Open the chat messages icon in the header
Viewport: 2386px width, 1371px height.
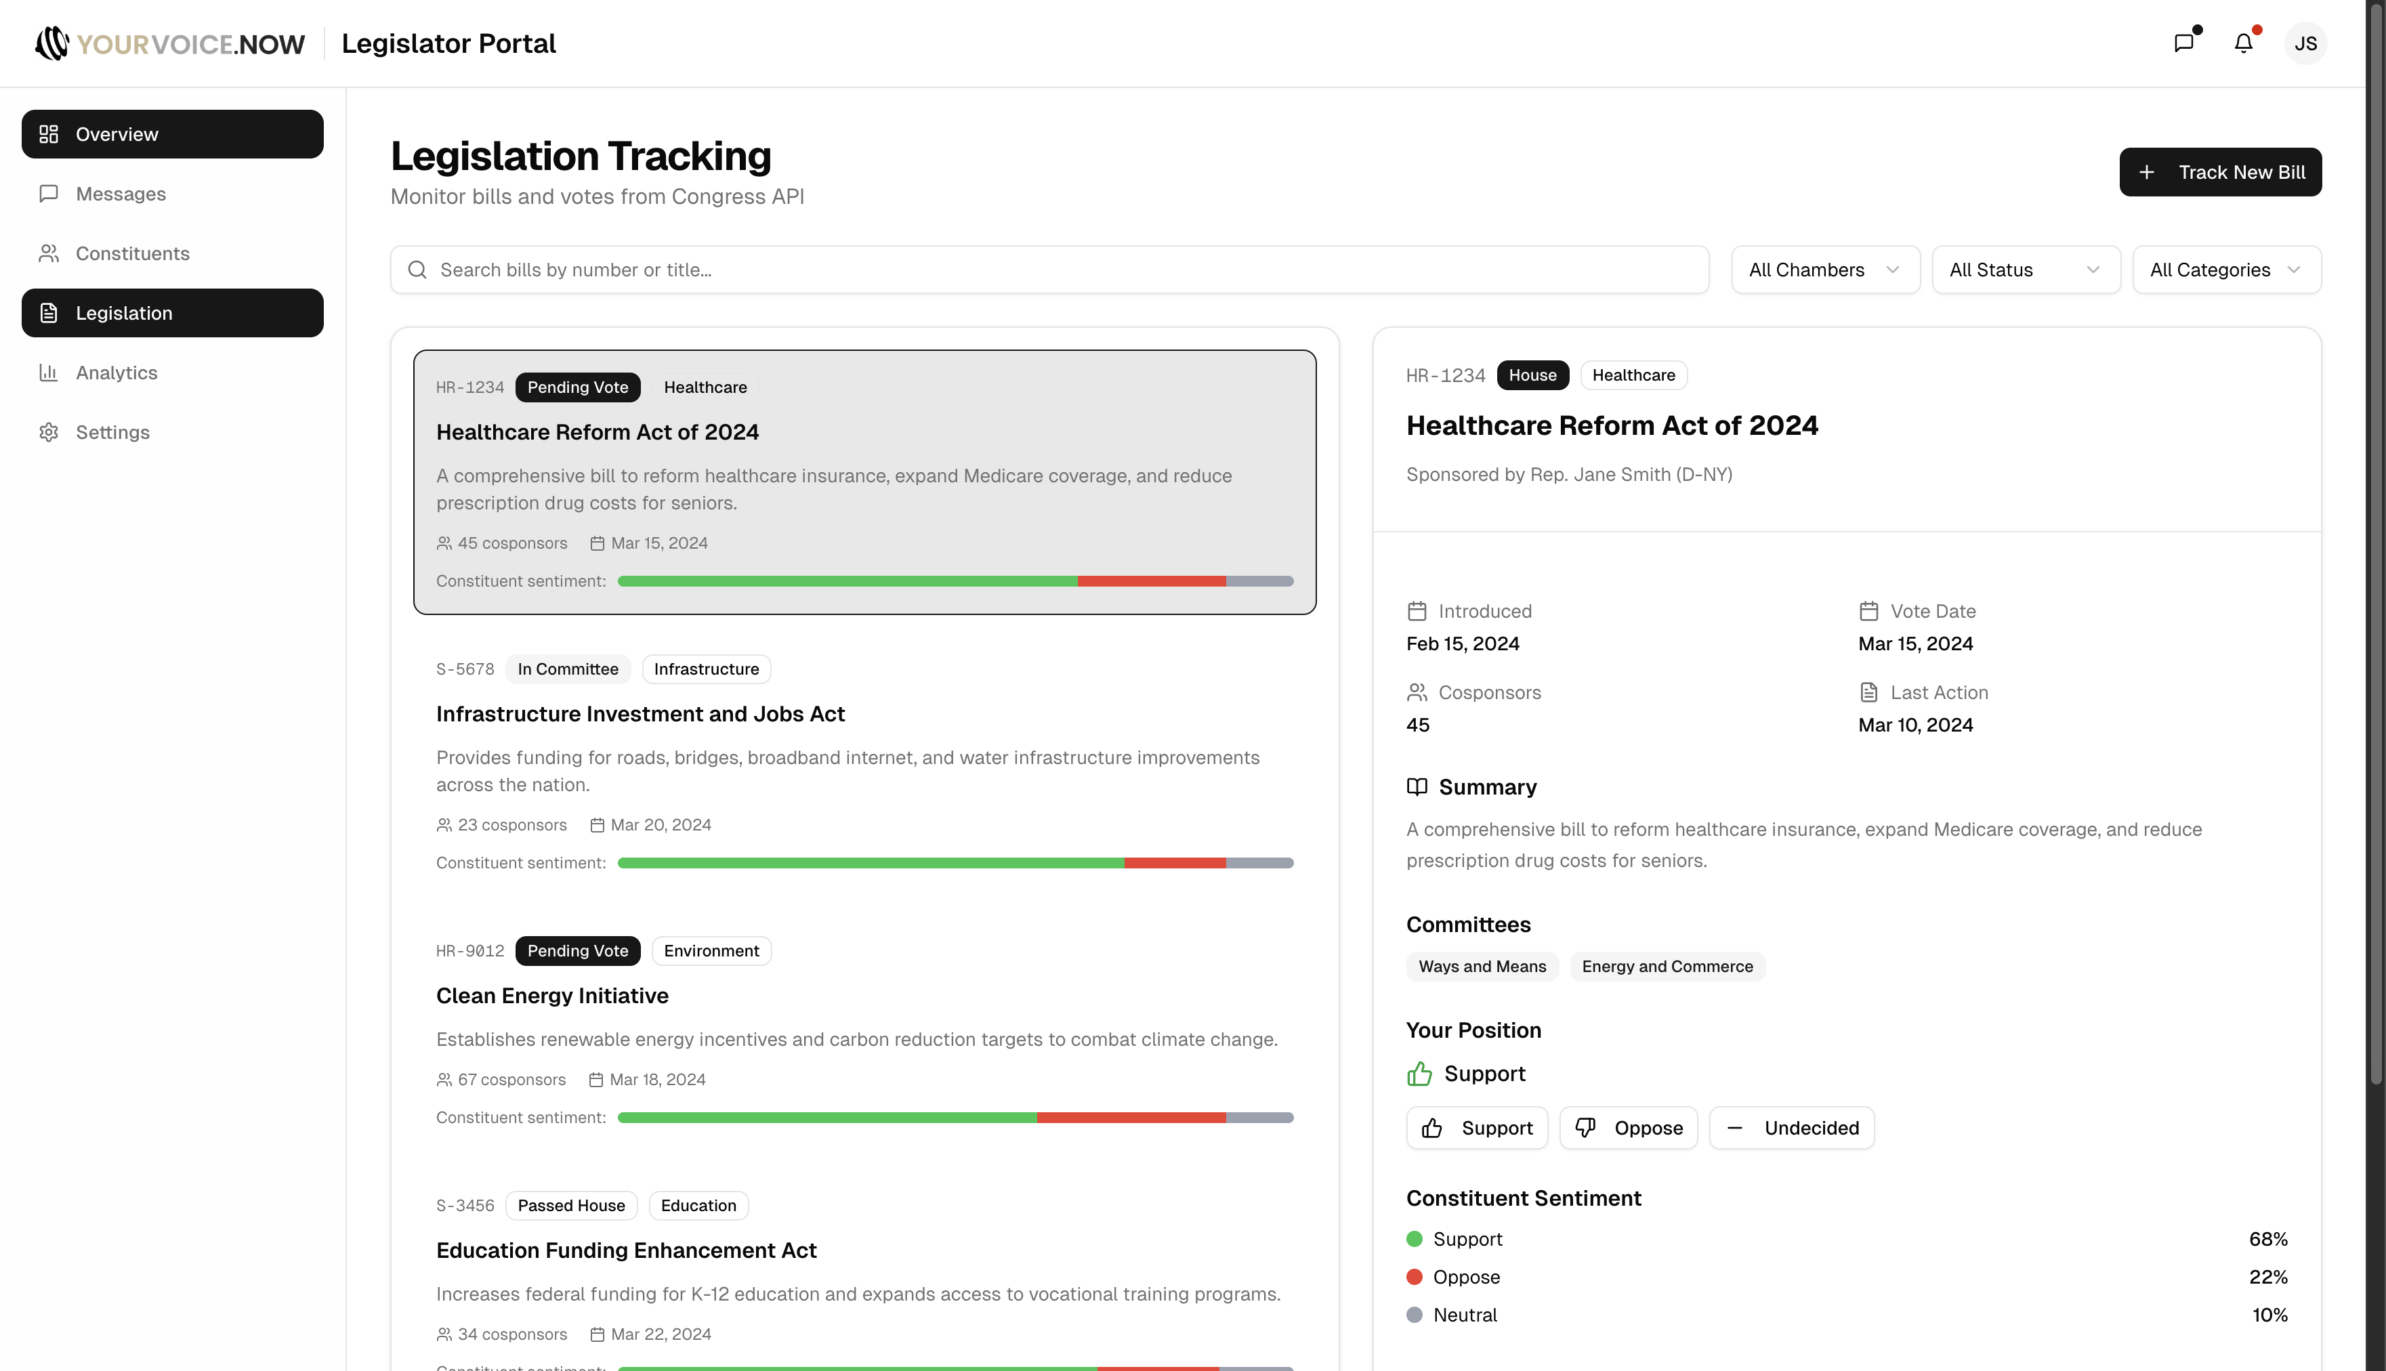2185,43
